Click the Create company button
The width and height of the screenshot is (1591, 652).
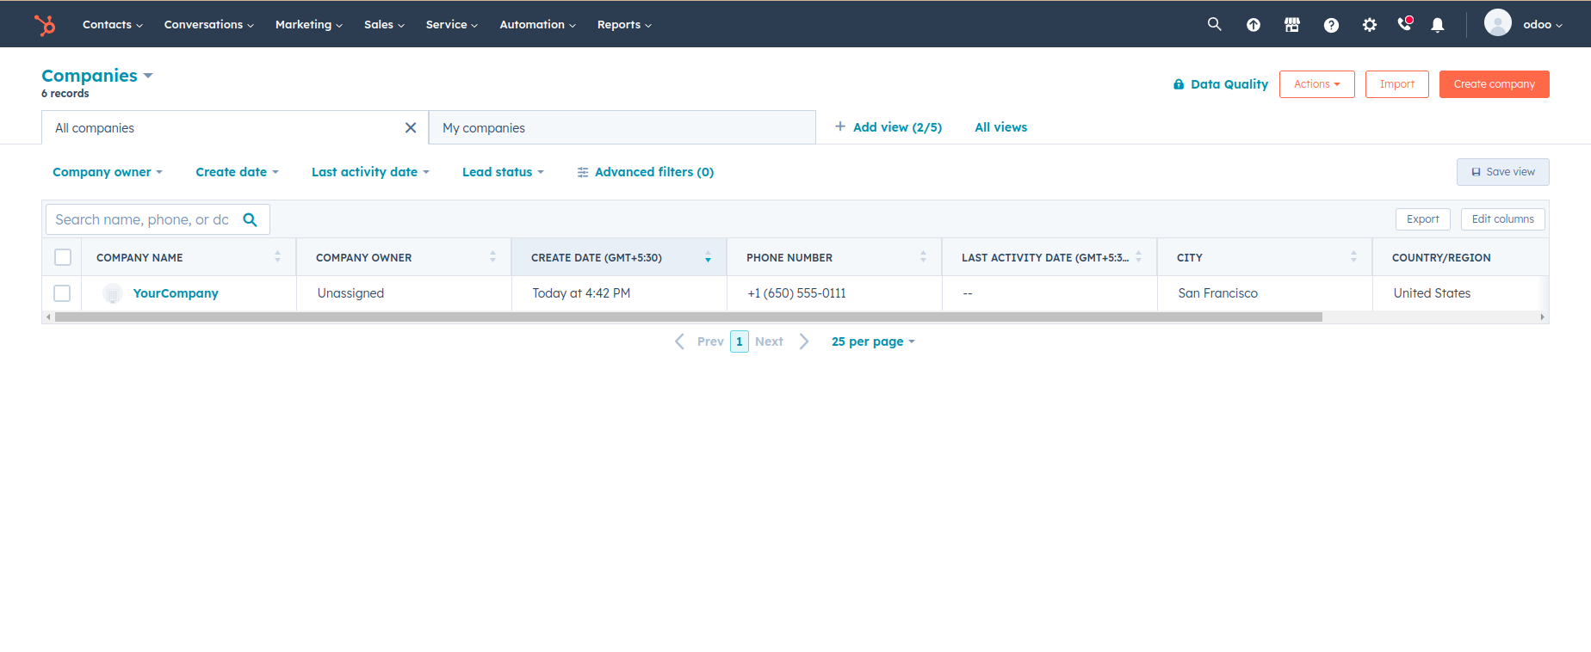tap(1495, 84)
